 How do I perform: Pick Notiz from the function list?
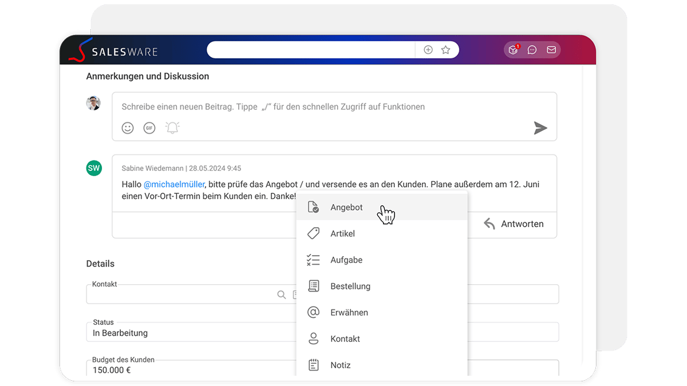(340, 365)
